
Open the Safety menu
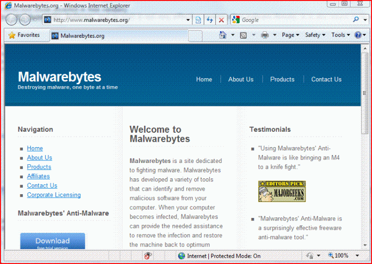(x=315, y=35)
